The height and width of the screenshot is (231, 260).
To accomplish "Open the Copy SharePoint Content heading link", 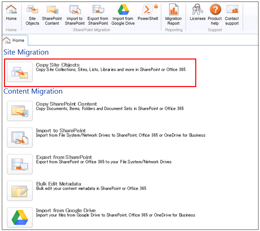I will 66,104.
